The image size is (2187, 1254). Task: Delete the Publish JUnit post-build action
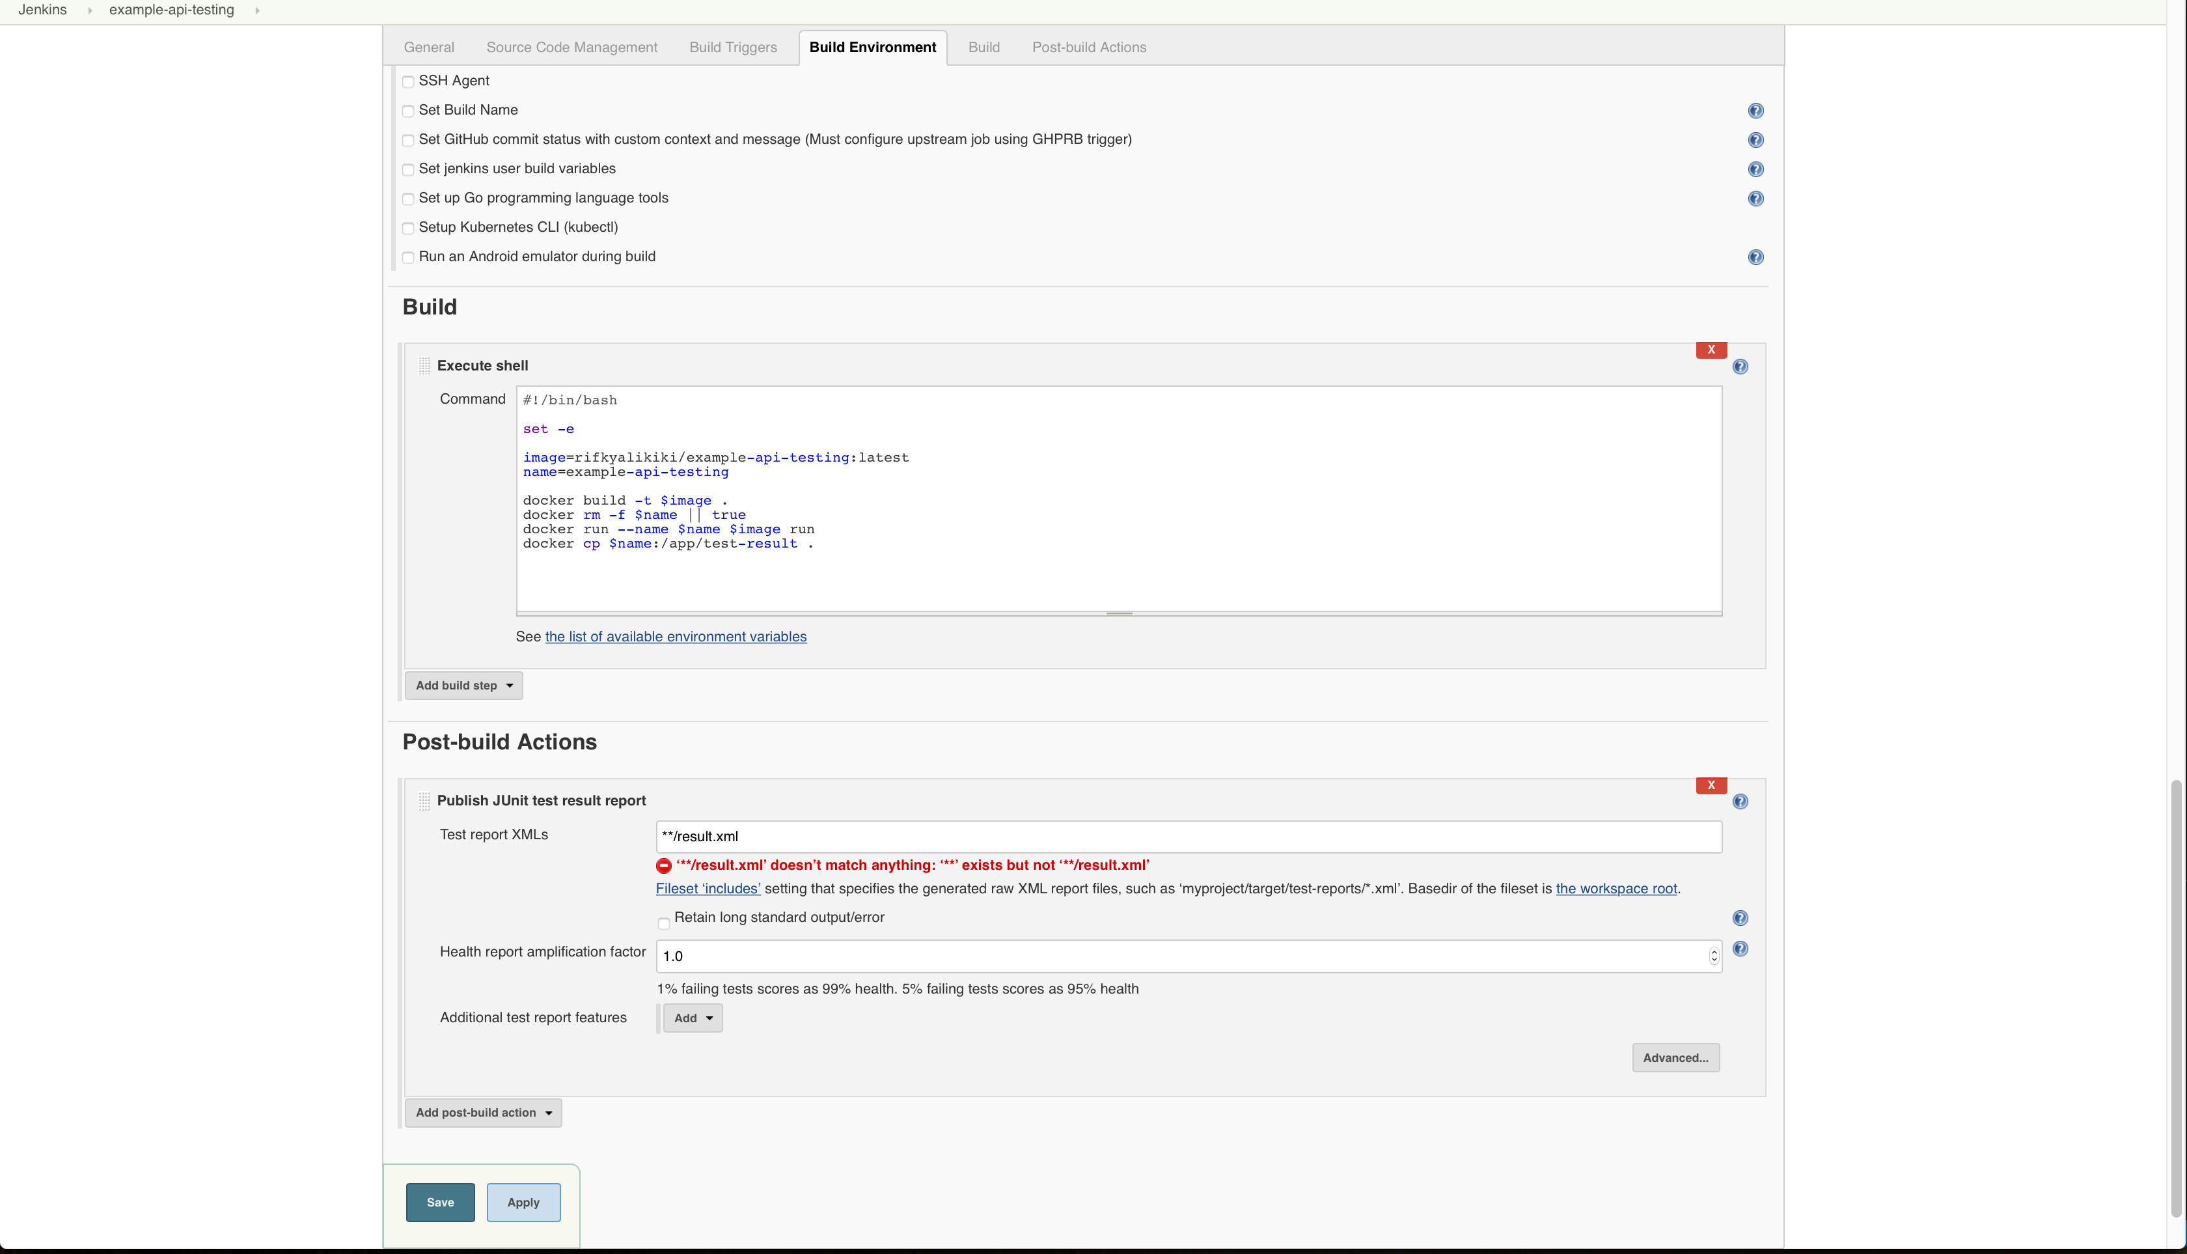(x=1711, y=785)
